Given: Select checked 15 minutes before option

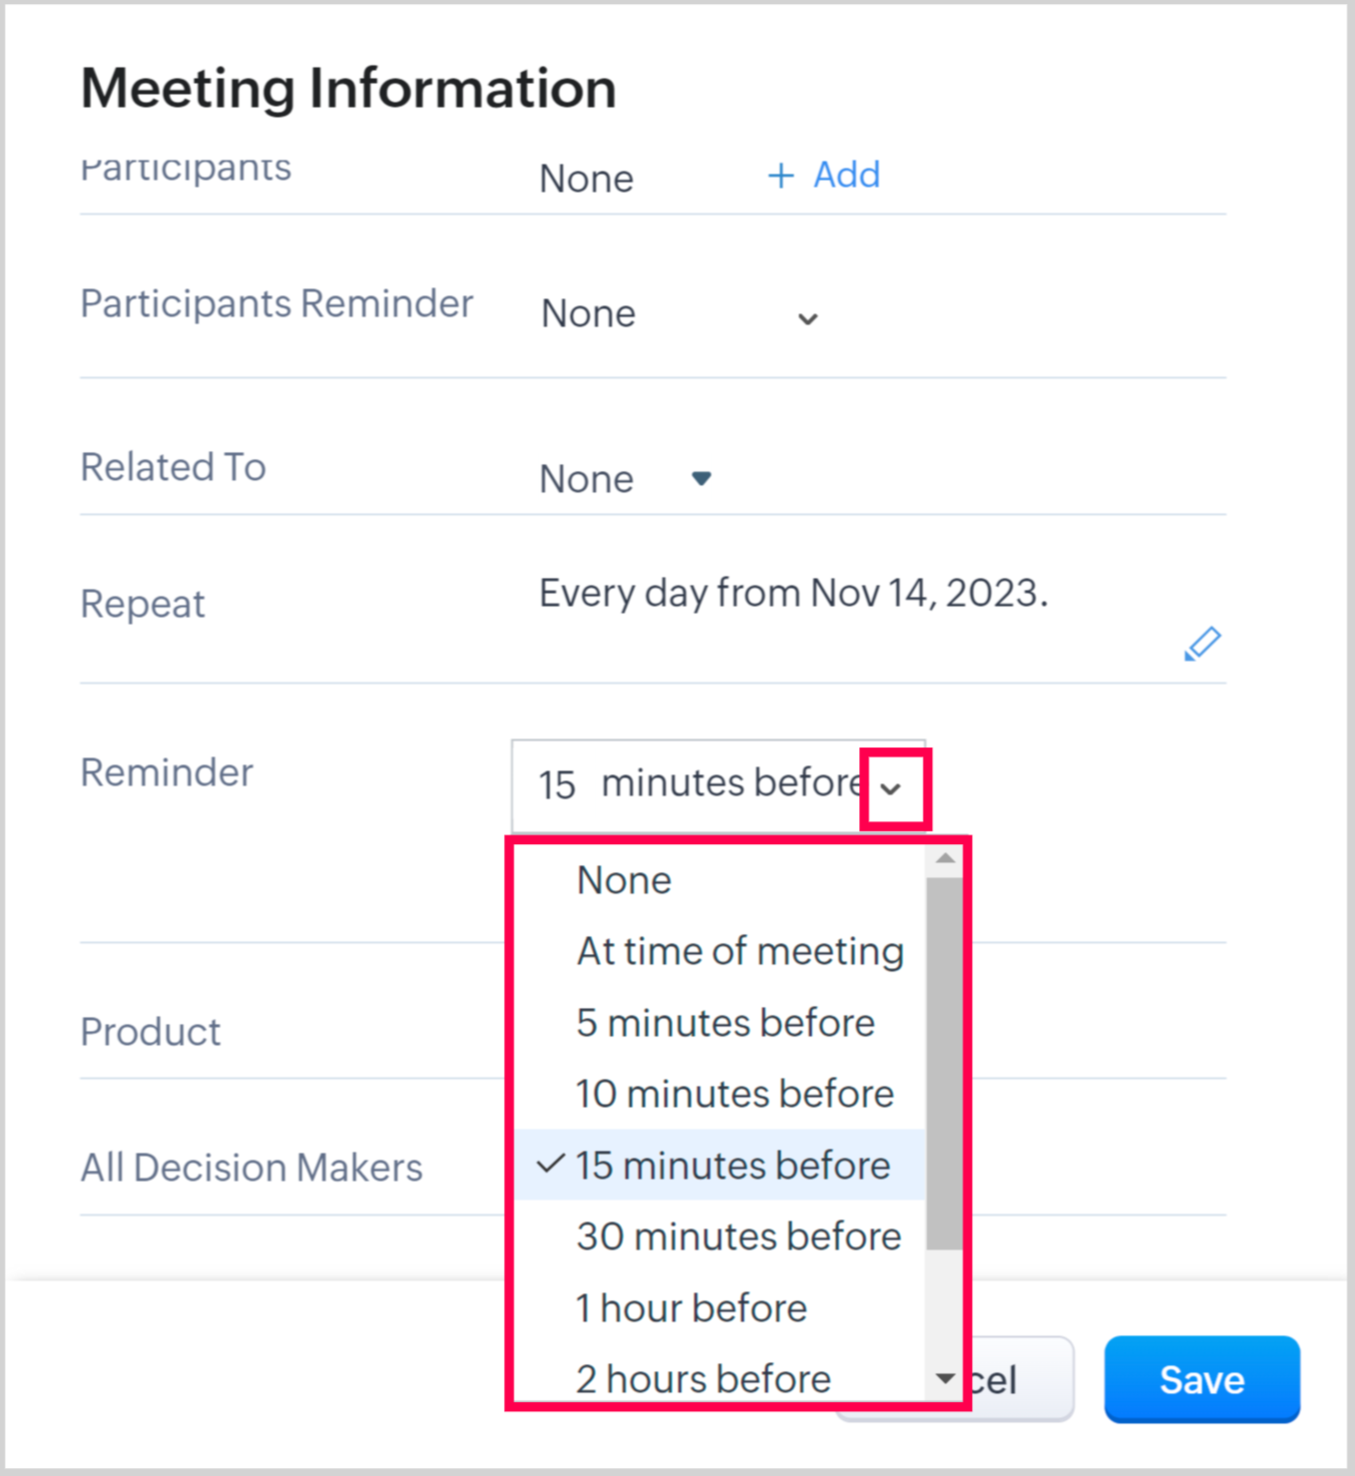Looking at the screenshot, I should pyautogui.click(x=732, y=1166).
